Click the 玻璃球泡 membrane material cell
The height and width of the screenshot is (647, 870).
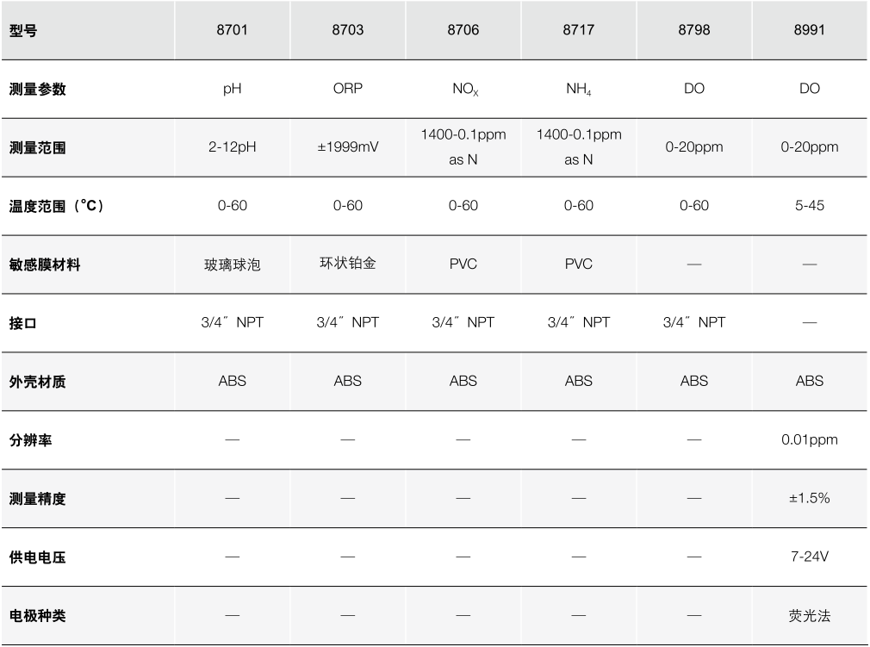click(x=232, y=264)
